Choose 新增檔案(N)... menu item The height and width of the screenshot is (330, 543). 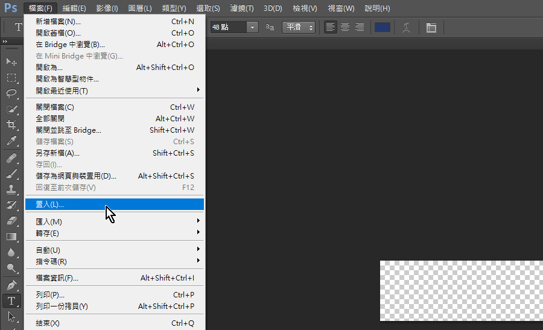(115, 22)
